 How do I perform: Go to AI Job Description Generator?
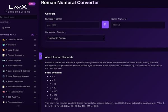pos(18,87)
